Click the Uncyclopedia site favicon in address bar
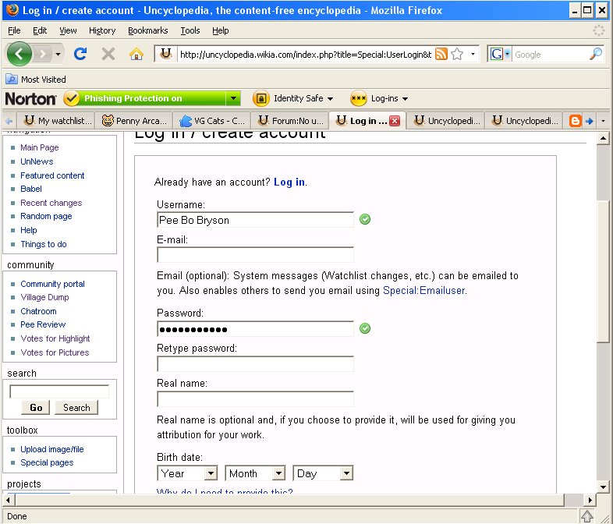 (166, 54)
